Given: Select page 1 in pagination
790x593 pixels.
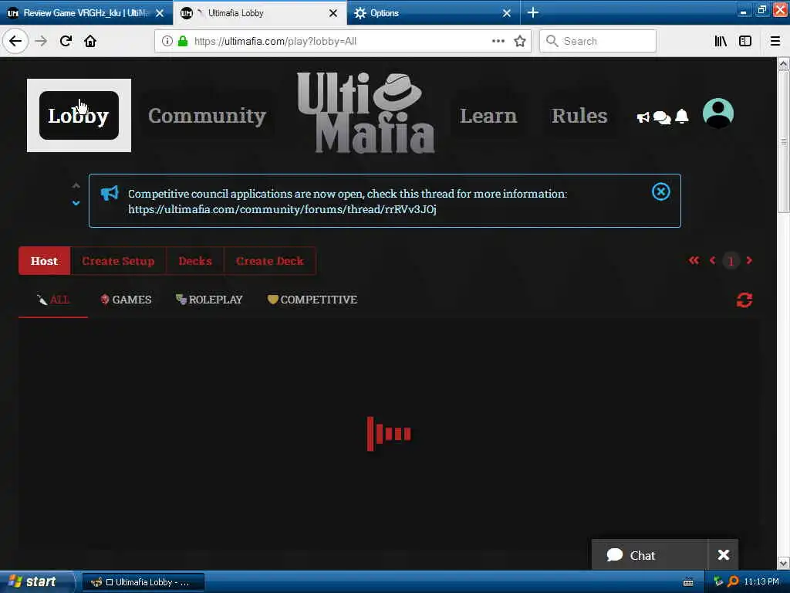Looking at the screenshot, I should [731, 261].
